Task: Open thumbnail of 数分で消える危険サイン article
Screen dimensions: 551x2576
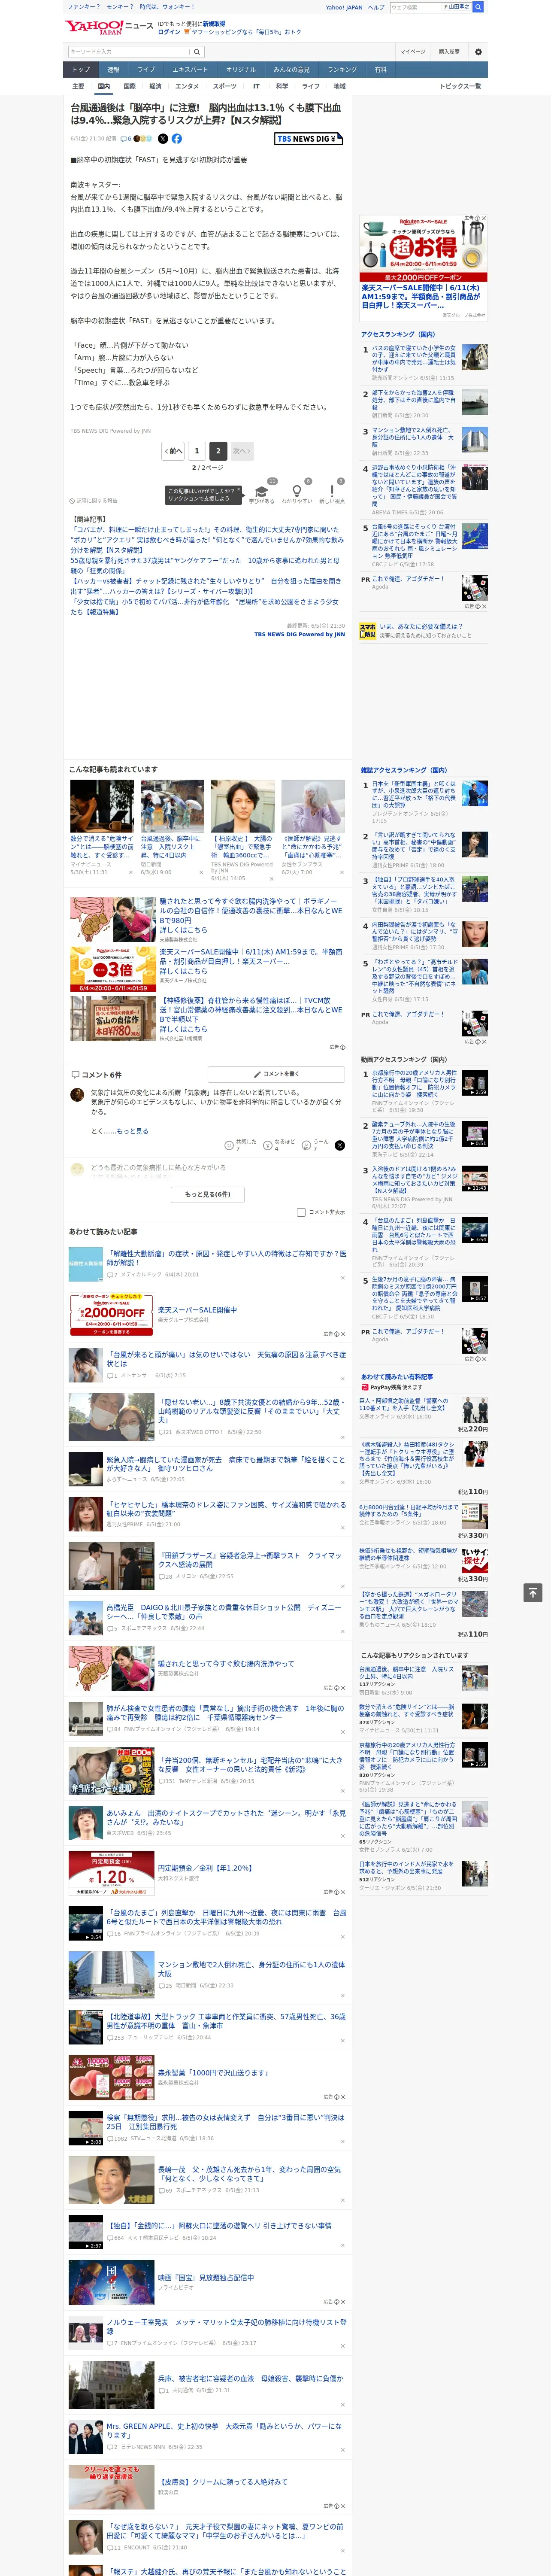Action: [102, 806]
